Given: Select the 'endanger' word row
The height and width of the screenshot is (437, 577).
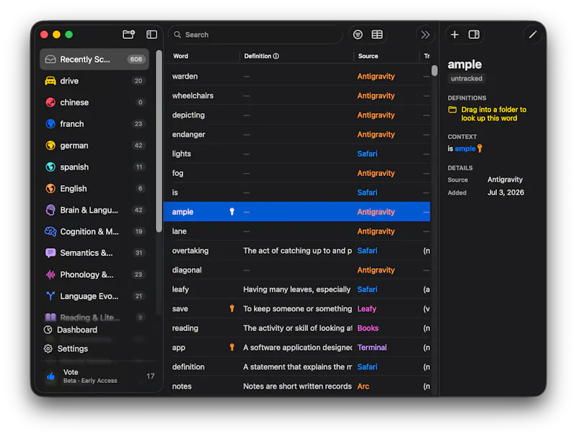Looking at the screenshot, I should pyautogui.click(x=296, y=134).
